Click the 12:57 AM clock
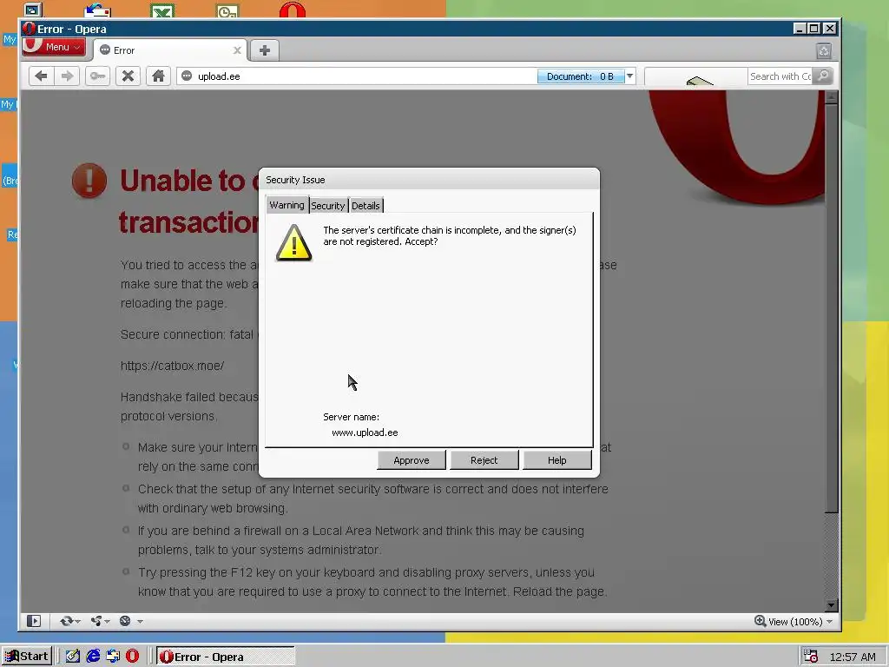Screen dimensions: 889x667 click(853, 657)
